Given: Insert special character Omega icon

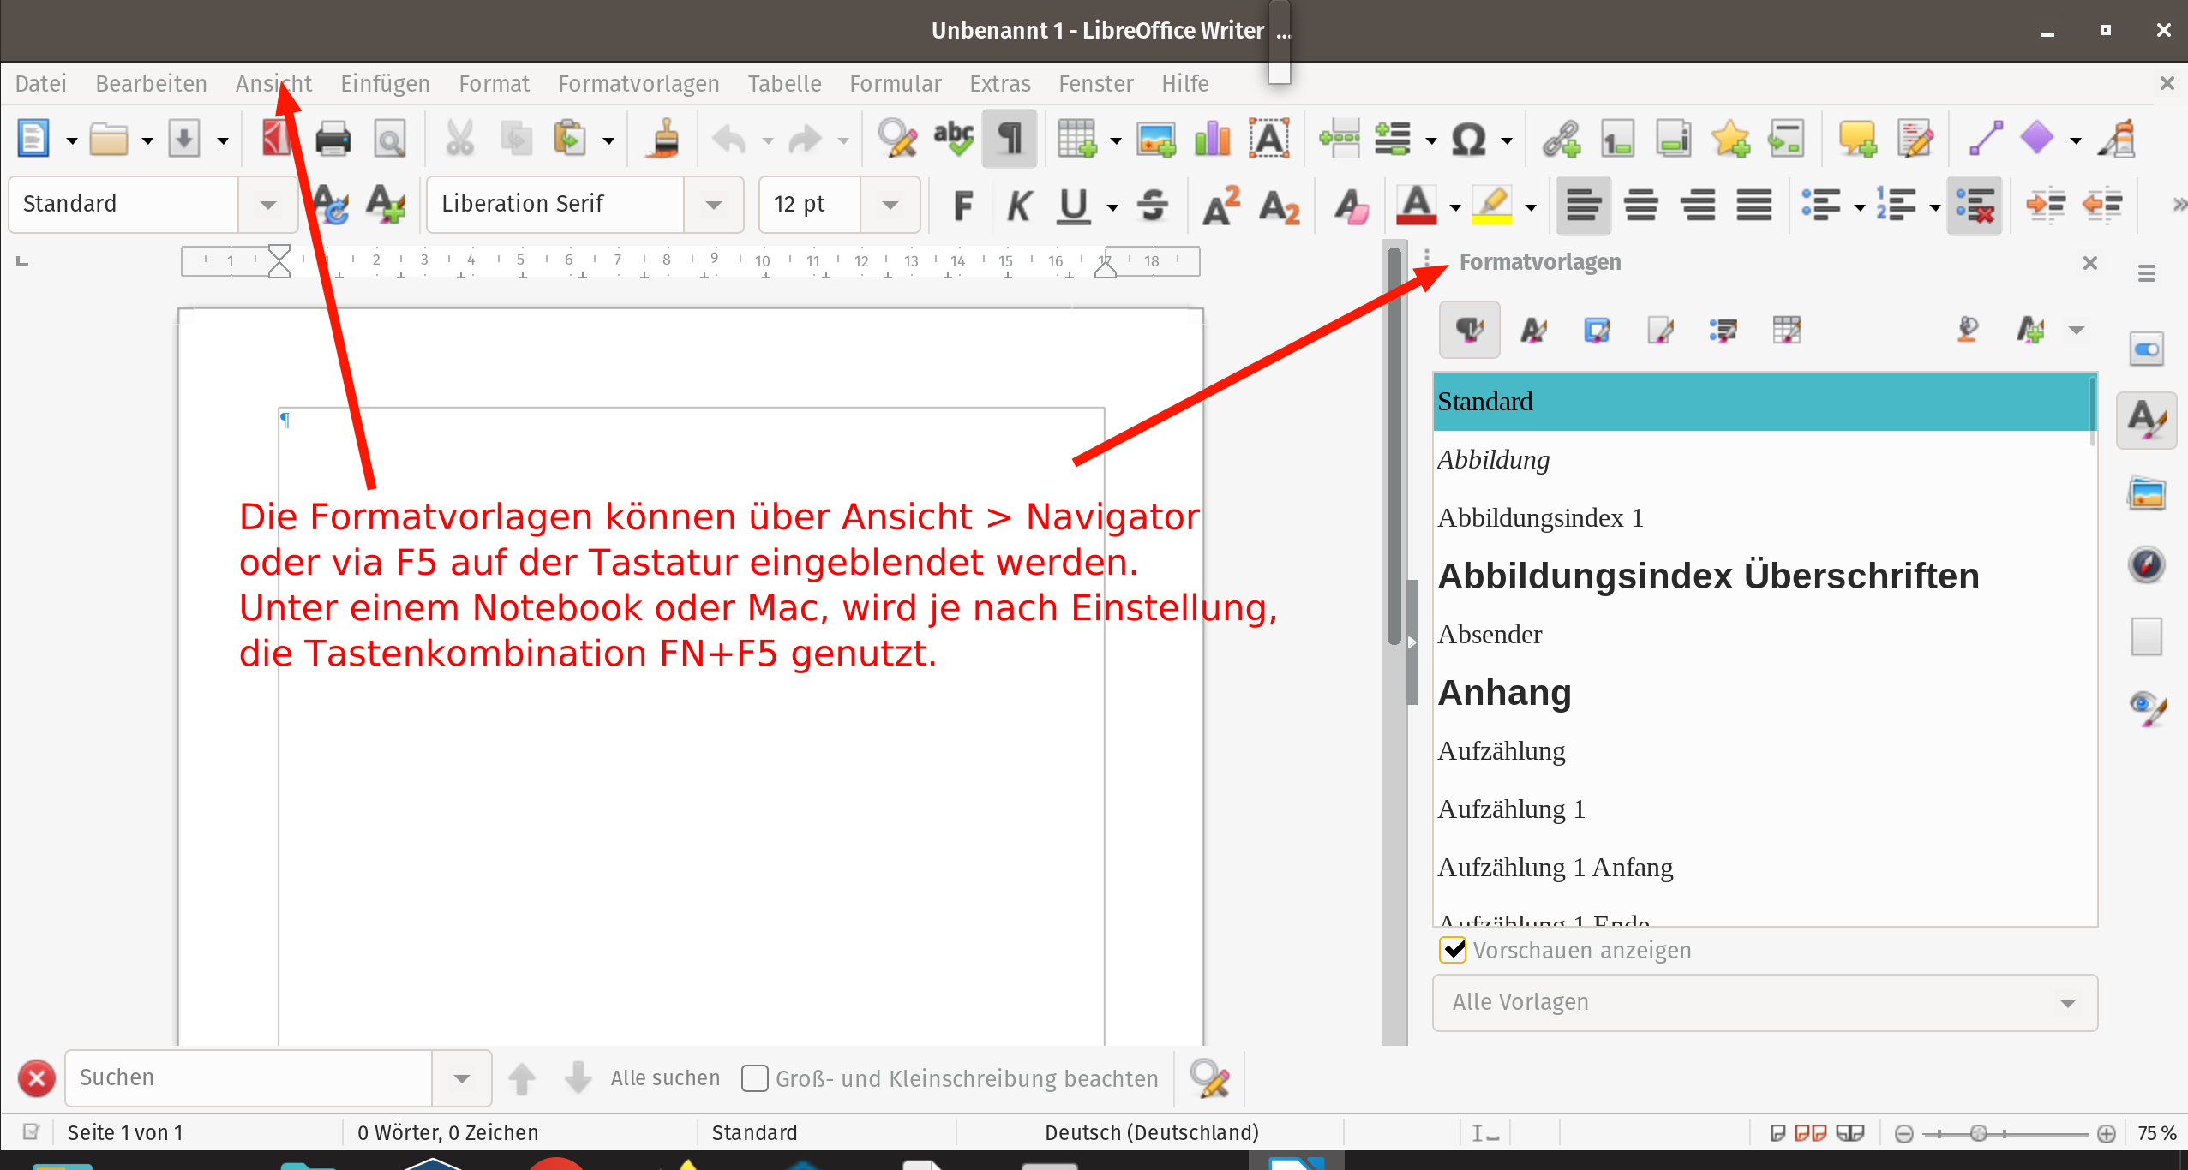Looking at the screenshot, I should [1468, 139].
